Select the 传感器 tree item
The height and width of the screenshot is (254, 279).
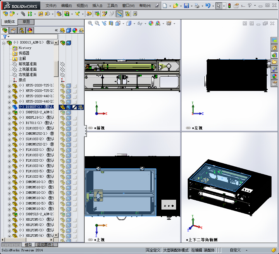click(24, 53)
